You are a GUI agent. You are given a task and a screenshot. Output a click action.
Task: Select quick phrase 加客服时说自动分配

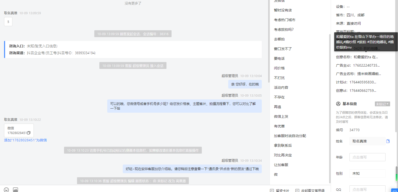tap(290, 136)
